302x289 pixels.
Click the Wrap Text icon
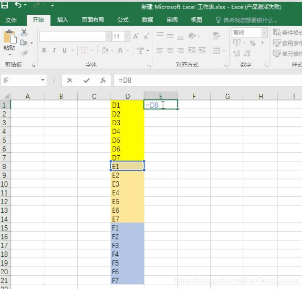click(216, 36)
